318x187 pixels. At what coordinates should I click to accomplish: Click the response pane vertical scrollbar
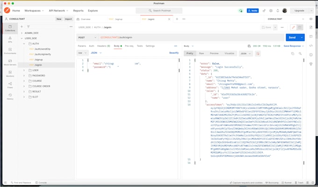(x=304, y=111)
